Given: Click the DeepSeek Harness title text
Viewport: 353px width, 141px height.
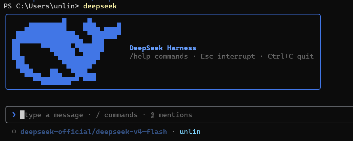Looking at the screenshot, I should 163,48.
